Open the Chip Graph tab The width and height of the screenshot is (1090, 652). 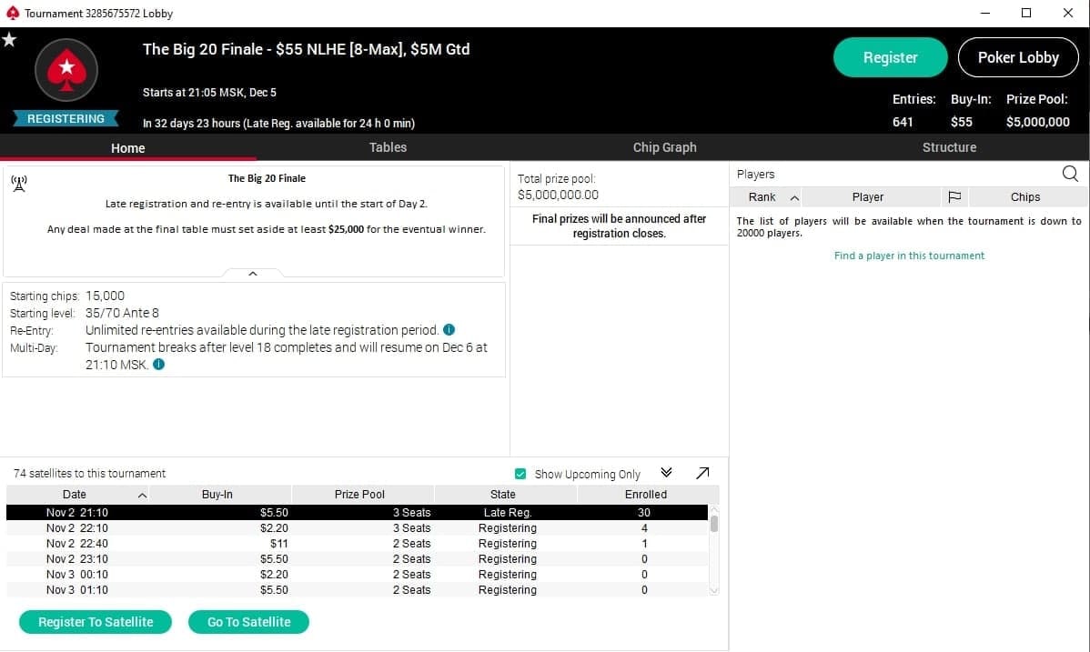[664, 147]
